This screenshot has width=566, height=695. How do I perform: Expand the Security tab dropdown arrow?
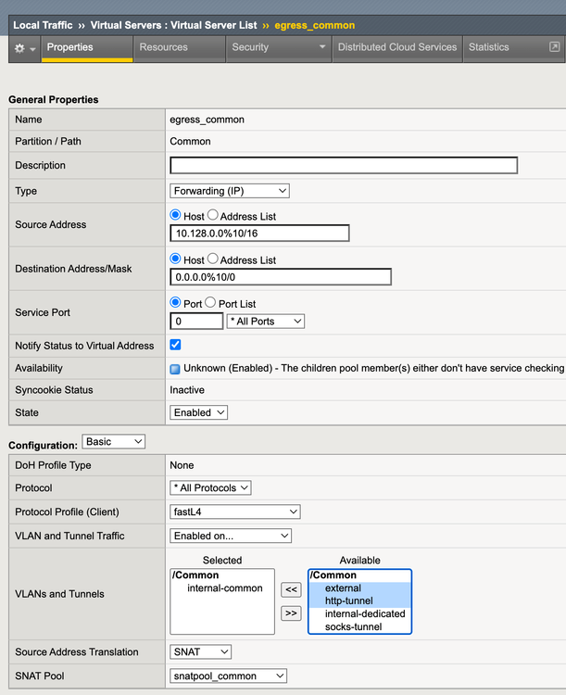pos(322,47)
